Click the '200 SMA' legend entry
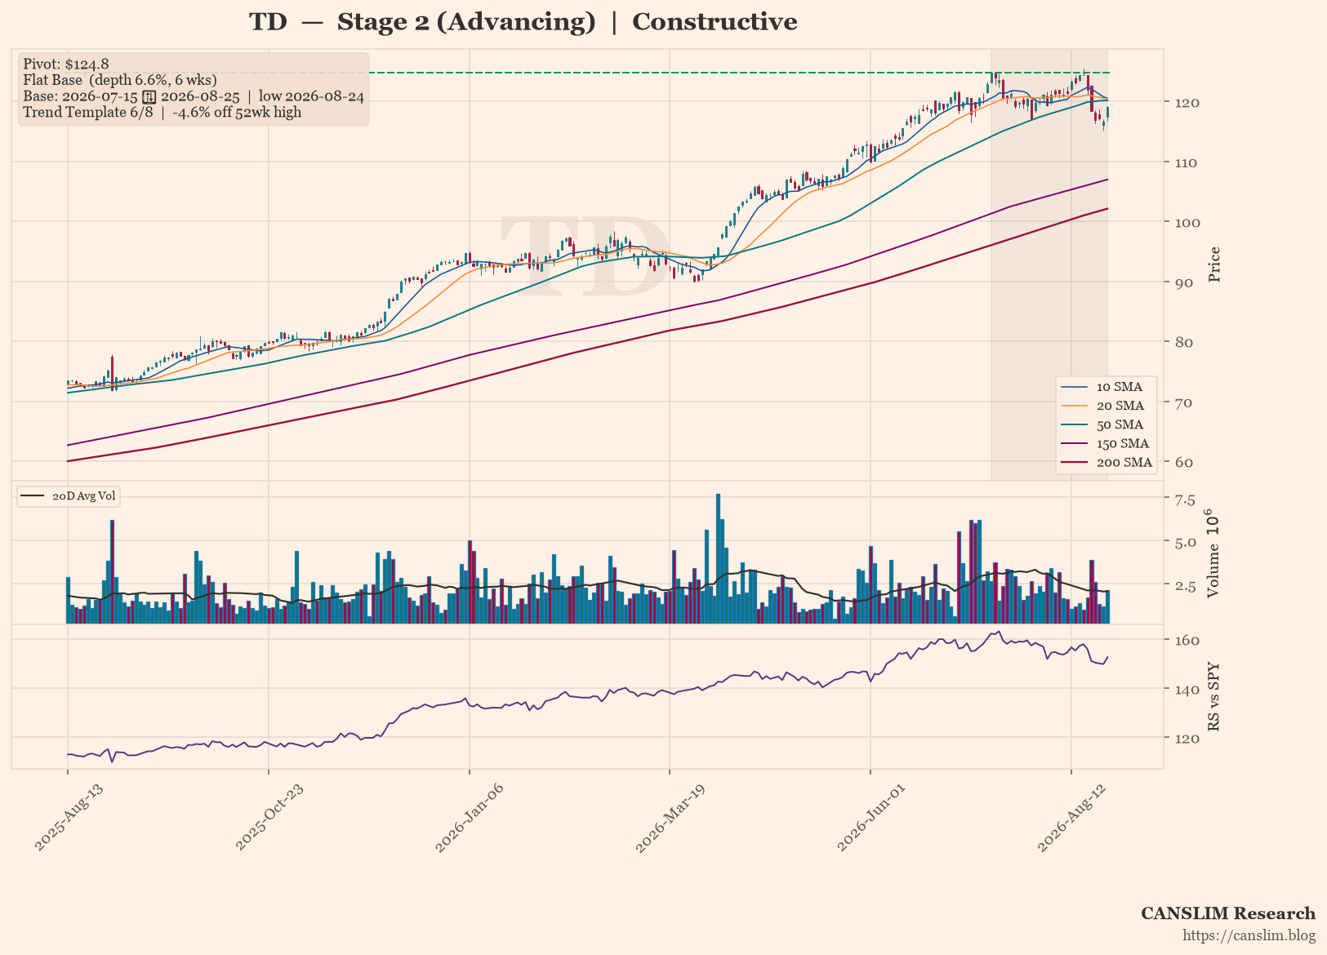 pos(1105,462)
